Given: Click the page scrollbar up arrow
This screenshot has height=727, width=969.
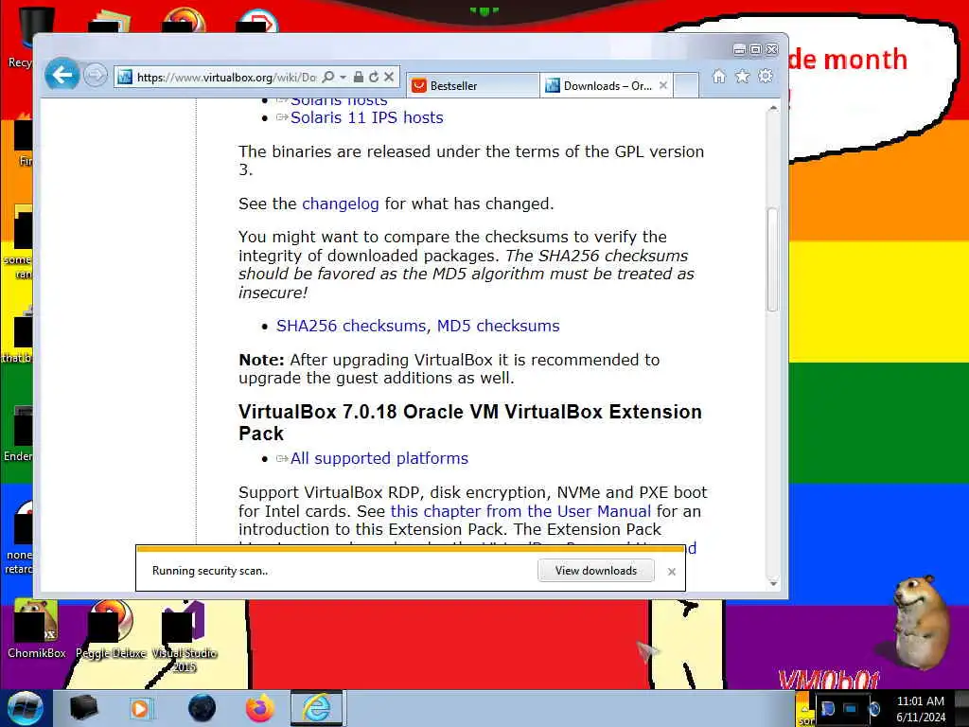Looking at the screenshot, I should click(772, 108).
